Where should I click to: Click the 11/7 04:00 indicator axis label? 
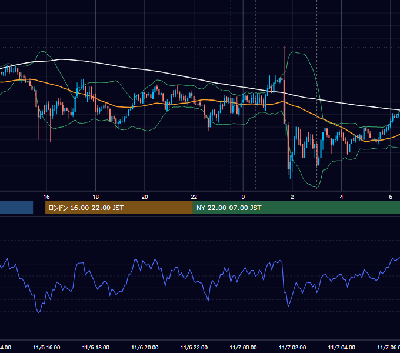tap(342, 347)
